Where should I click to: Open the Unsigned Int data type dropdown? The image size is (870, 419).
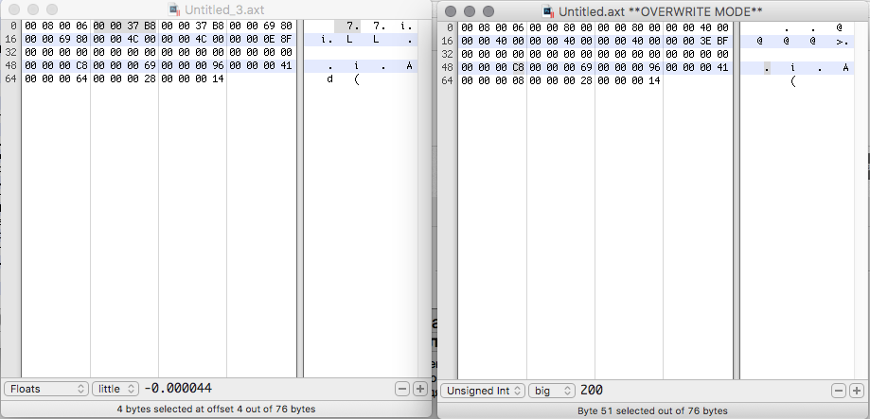[483, 391]
